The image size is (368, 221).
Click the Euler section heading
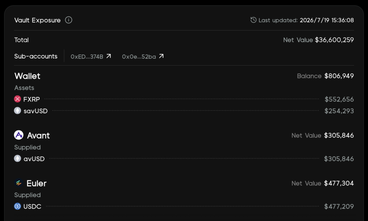click(36, 183)
